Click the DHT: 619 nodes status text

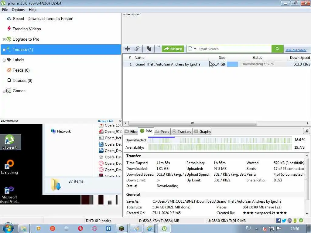pyautogui.click(x=99, y=221)
